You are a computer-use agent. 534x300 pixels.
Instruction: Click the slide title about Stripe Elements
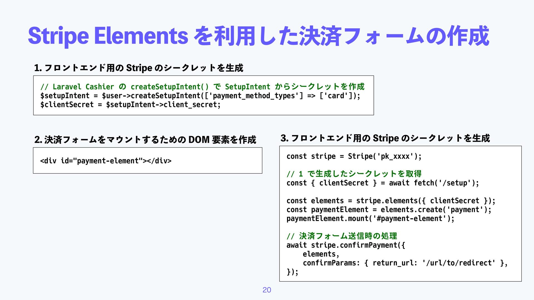click(x=258, y=36)
